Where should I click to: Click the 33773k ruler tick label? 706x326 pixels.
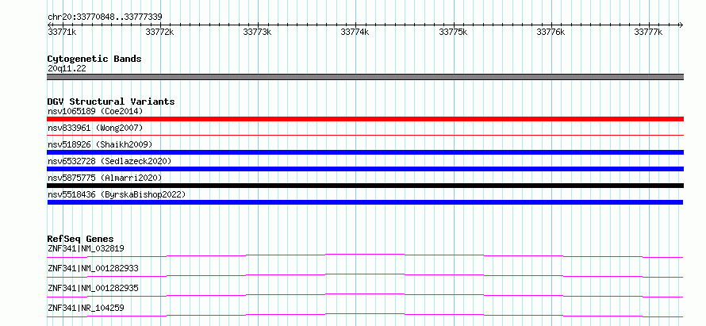[258, 33]
